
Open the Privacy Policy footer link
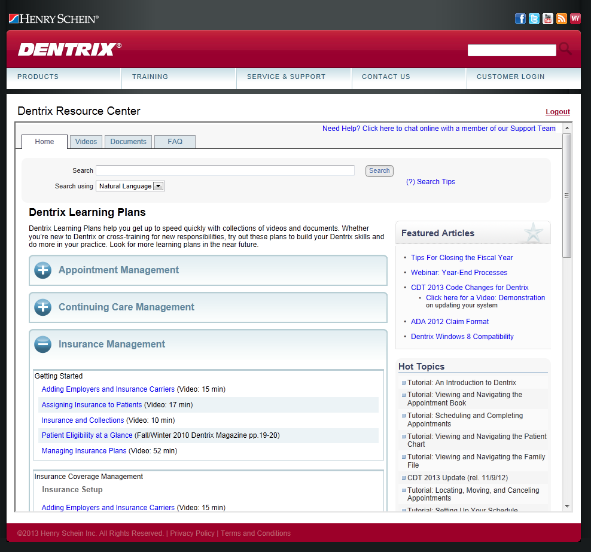192,533
